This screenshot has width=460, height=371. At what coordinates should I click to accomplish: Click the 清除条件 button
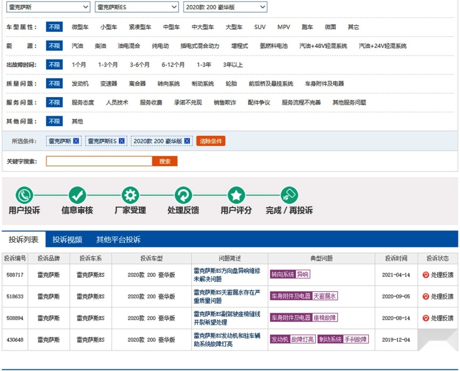(x=211, y=141)
